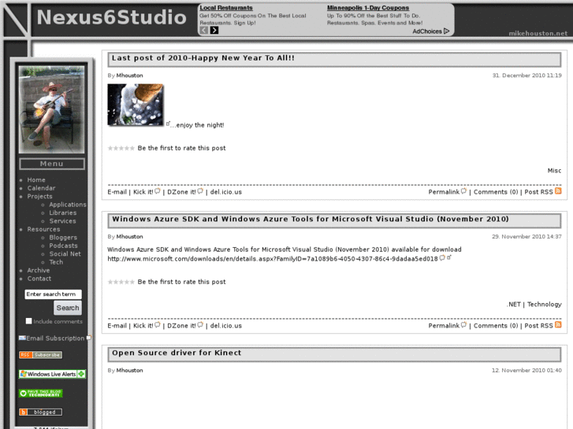
Task: Click the .NET category link
Action: (x=513, y=304)
